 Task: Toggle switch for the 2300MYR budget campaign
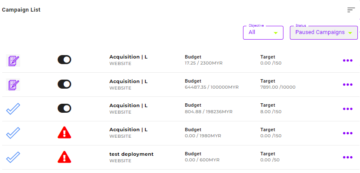(64, 60)
